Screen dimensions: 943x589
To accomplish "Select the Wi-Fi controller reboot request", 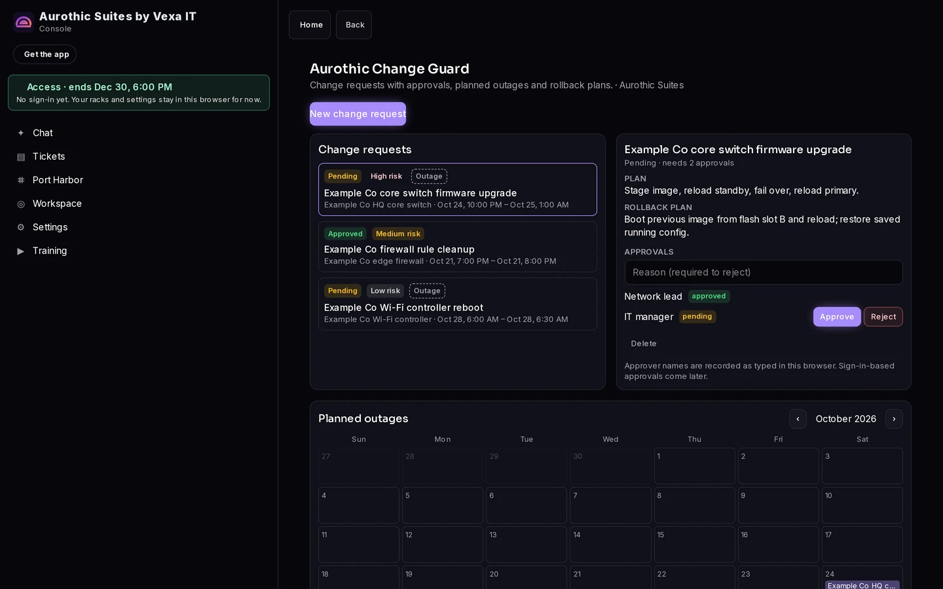I will click(458, 304).
